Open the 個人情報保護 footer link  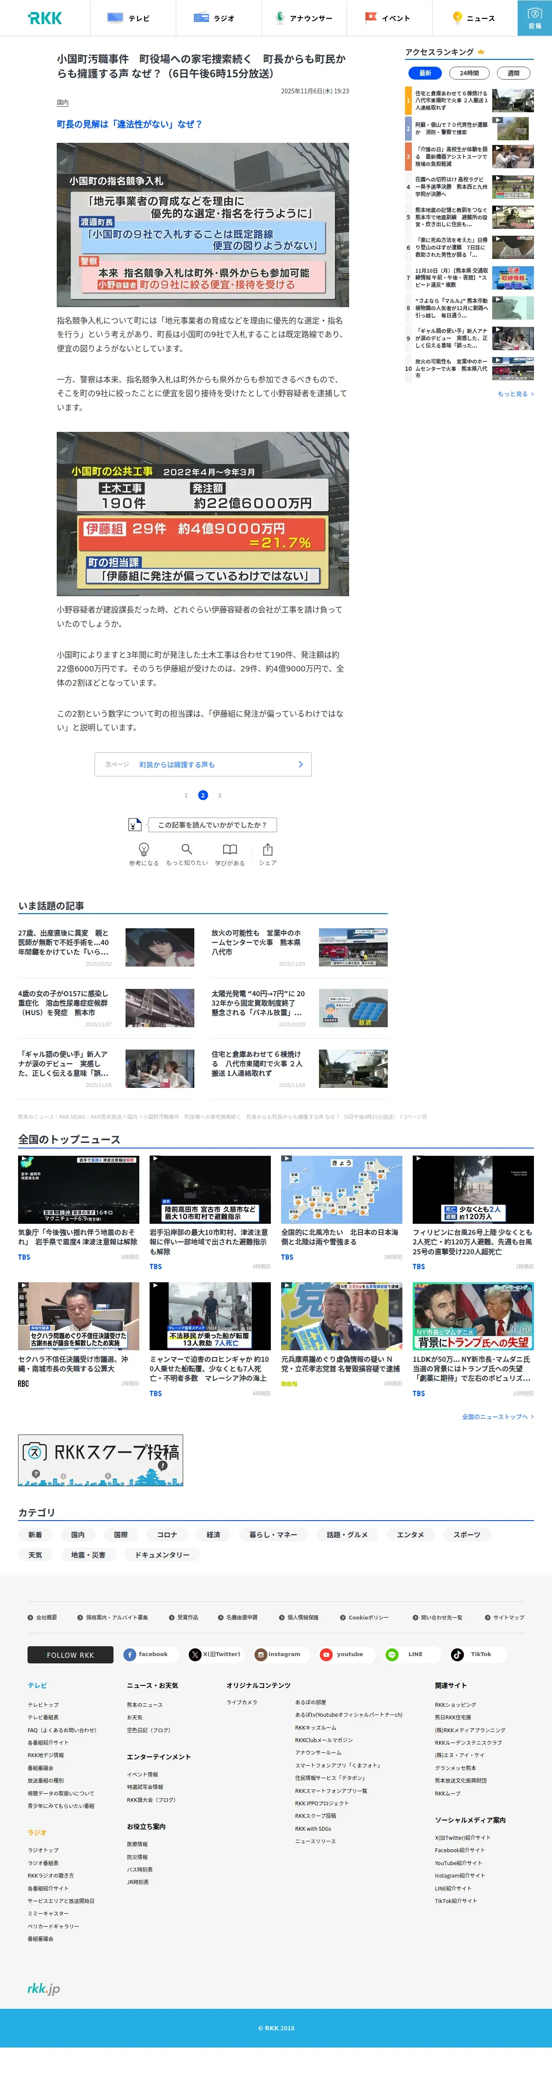(299, 1617)
